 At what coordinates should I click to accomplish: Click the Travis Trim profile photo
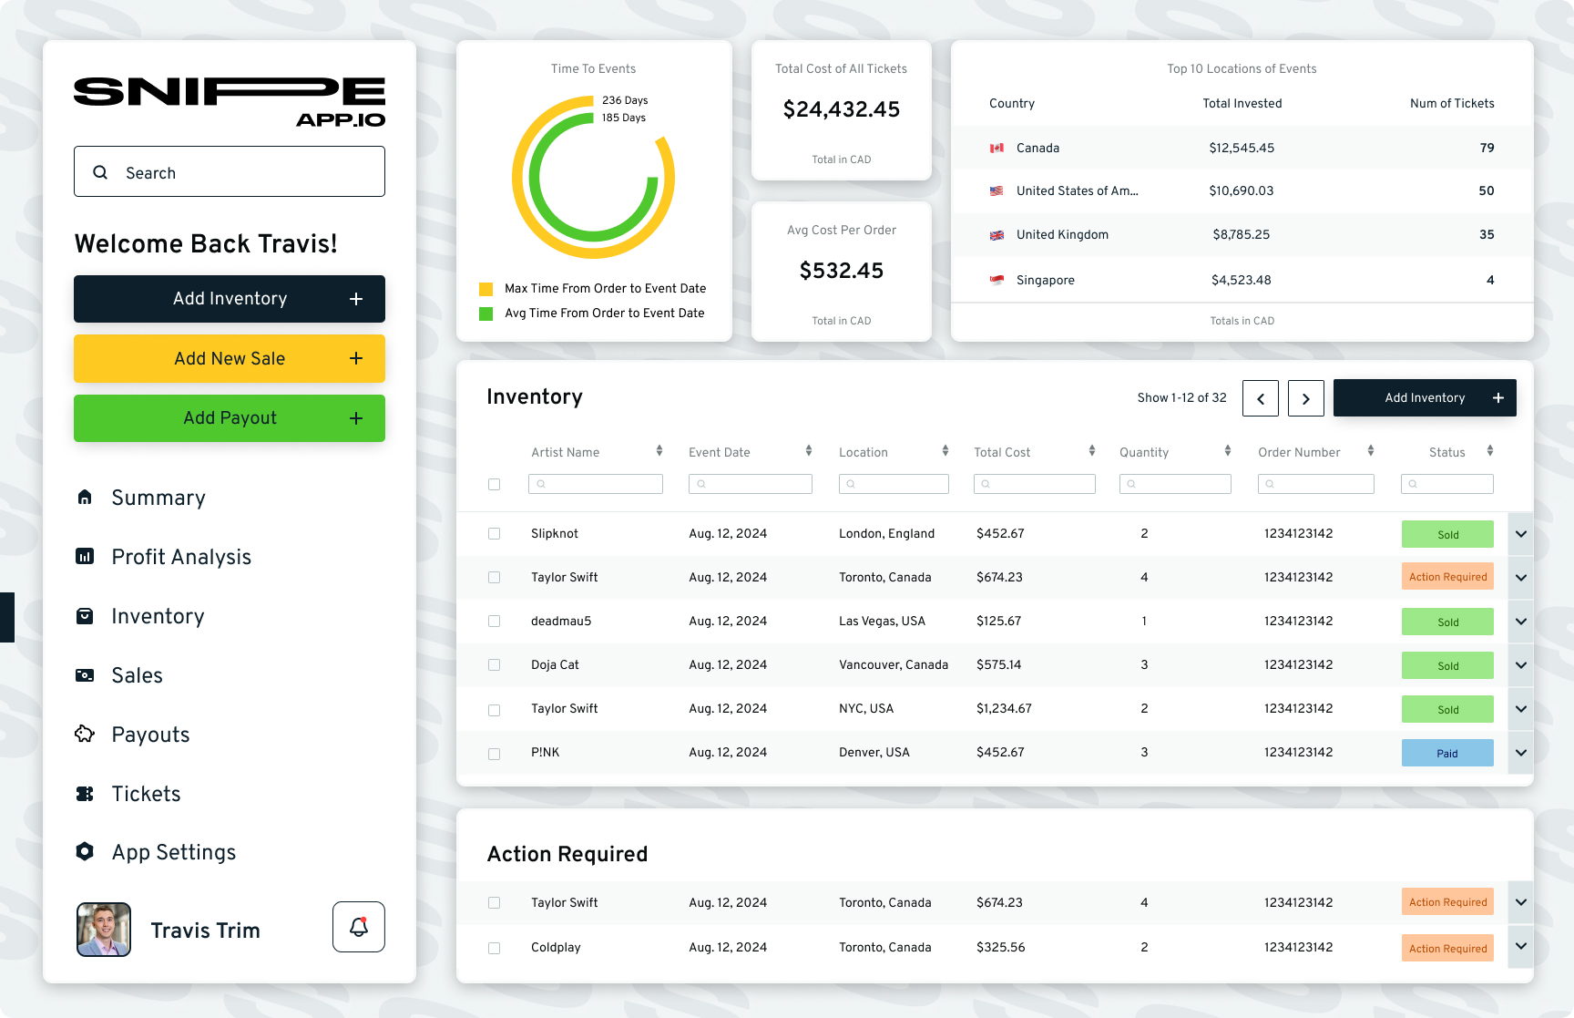[x=104, y=930]
